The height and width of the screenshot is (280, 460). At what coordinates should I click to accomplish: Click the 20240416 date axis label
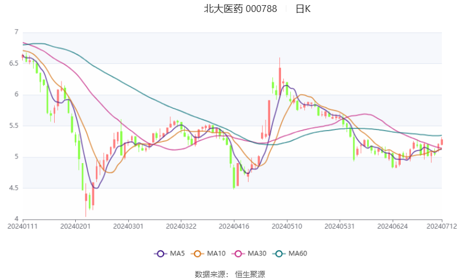pos(234,226)
